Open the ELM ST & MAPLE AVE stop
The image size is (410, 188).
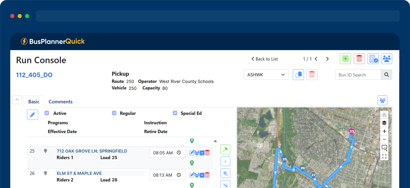click(79, 173)
